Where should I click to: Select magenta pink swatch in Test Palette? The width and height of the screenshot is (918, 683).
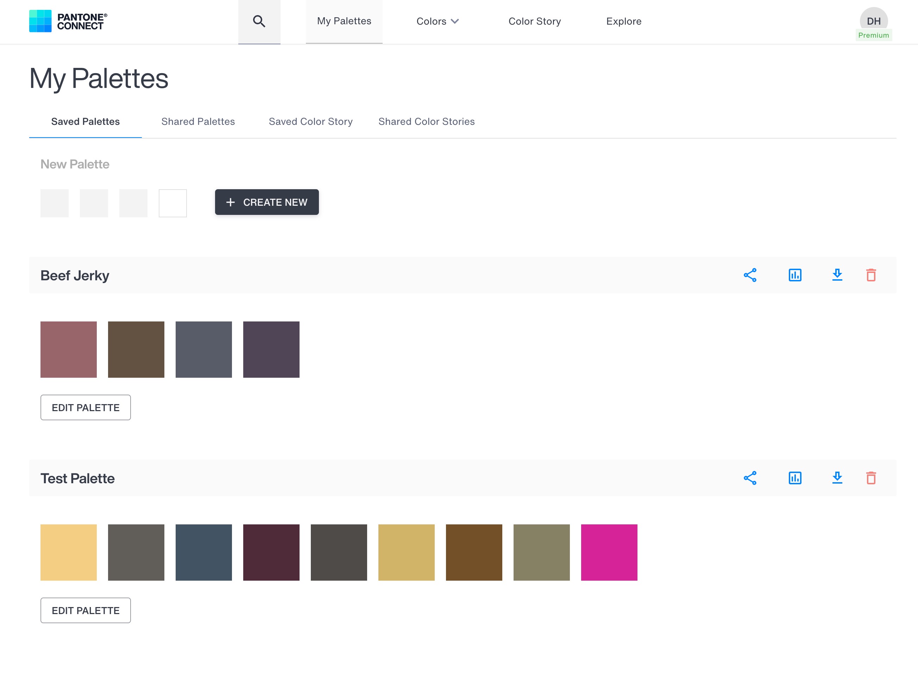[609, 553]
